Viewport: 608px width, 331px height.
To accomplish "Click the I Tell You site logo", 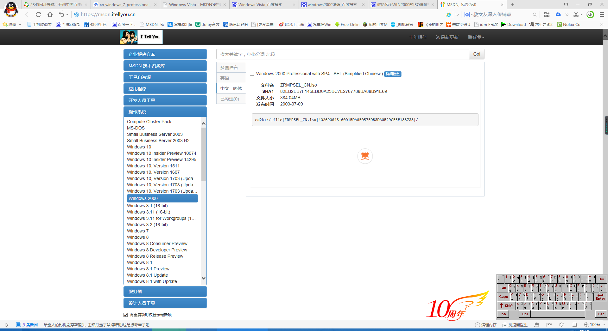I will point(141,37).
